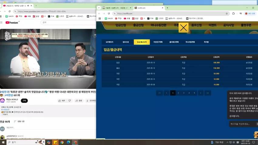
Task: Share the video via 공유 button
Action: point(79,101)
